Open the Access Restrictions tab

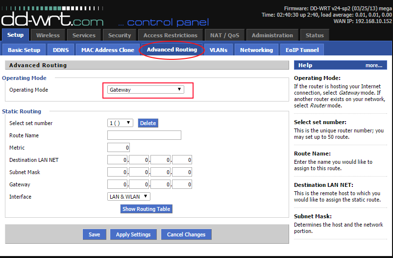(x=170, y=35)
